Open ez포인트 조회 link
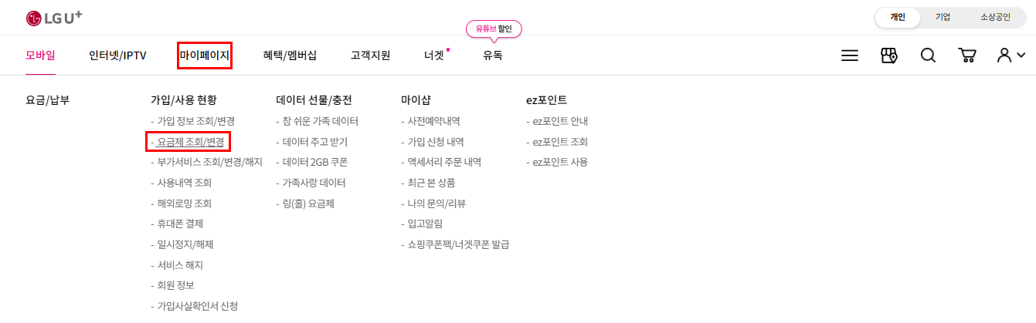This screenshot has height=323, width=1036. (556, 142)
